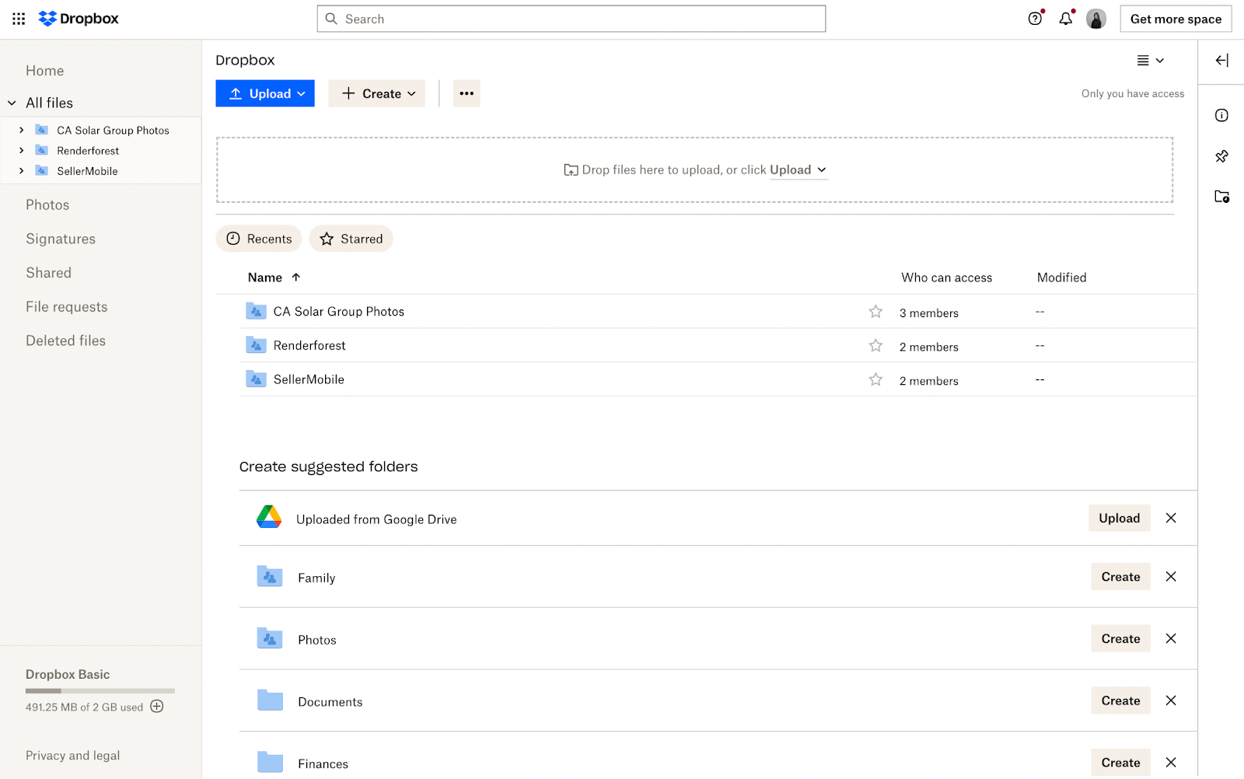
Task: Click the Dropbox logo
Action: click(79, 19)
